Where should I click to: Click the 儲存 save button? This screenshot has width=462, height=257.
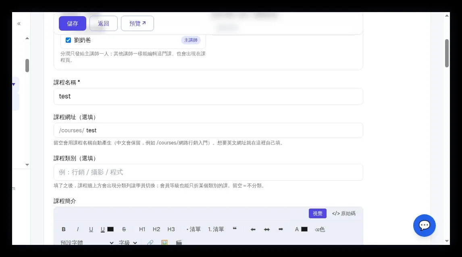click(x=73, y=23)
